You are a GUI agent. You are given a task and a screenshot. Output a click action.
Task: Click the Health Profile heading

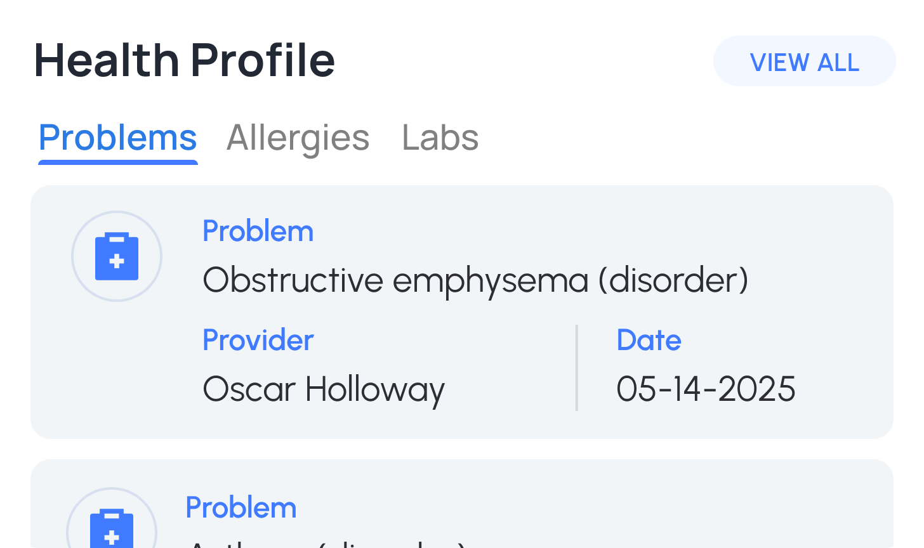[184, 61]
